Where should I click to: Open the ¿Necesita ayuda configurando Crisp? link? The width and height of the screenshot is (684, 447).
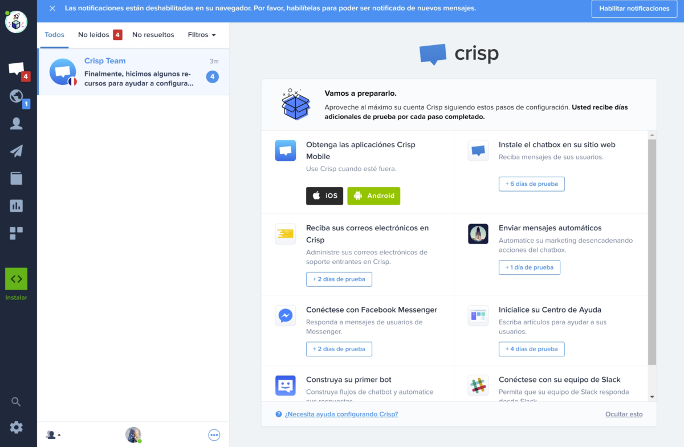(x=341, y=414)
